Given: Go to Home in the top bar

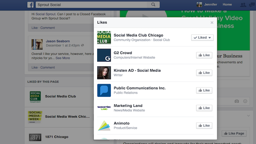Looking at the screenshot, I should click(227, 4).
